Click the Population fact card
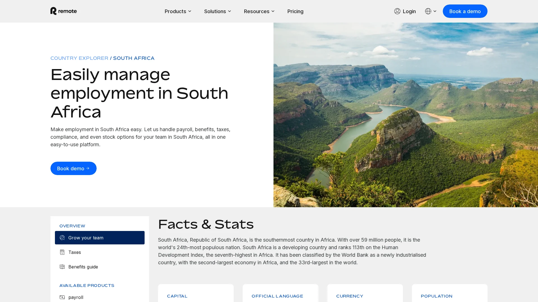Image resolution: width=538 pixels, height=302 pixels. (x=450, y=293)
